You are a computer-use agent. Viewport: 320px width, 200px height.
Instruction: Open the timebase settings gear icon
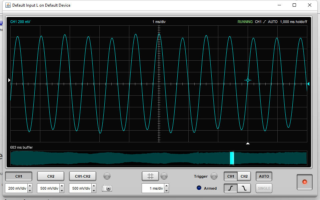click(x=164, y=176)
